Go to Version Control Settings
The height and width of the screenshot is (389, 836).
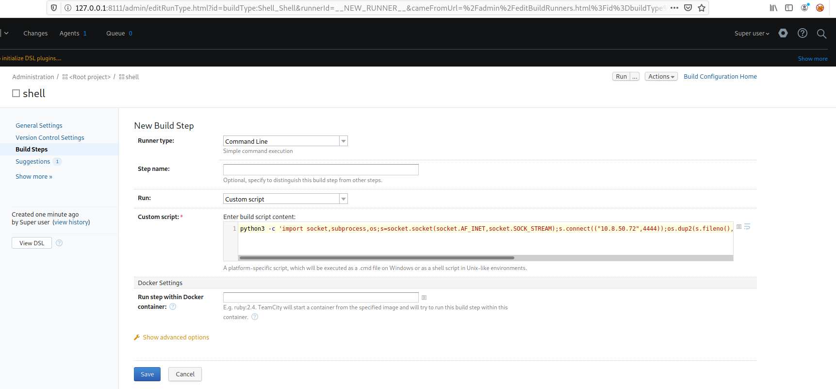tap(49, 138)
